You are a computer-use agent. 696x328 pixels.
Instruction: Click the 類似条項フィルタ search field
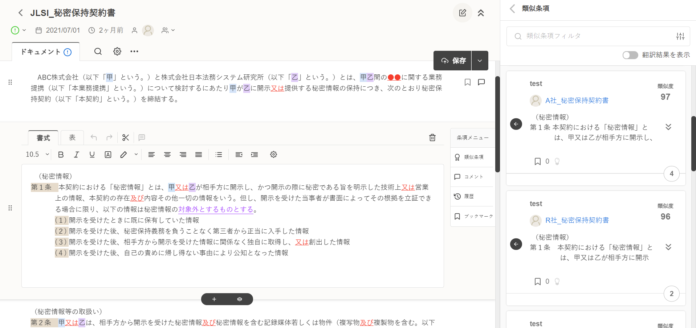pyautogui.click(x=595, y=36)
